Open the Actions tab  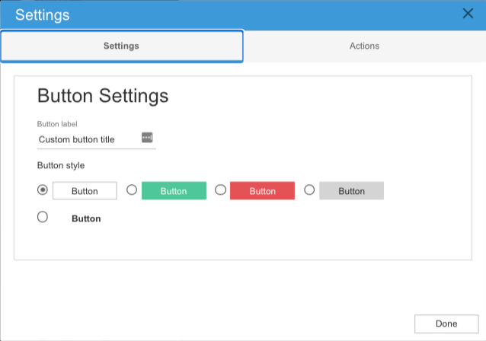tap(364, 46)
